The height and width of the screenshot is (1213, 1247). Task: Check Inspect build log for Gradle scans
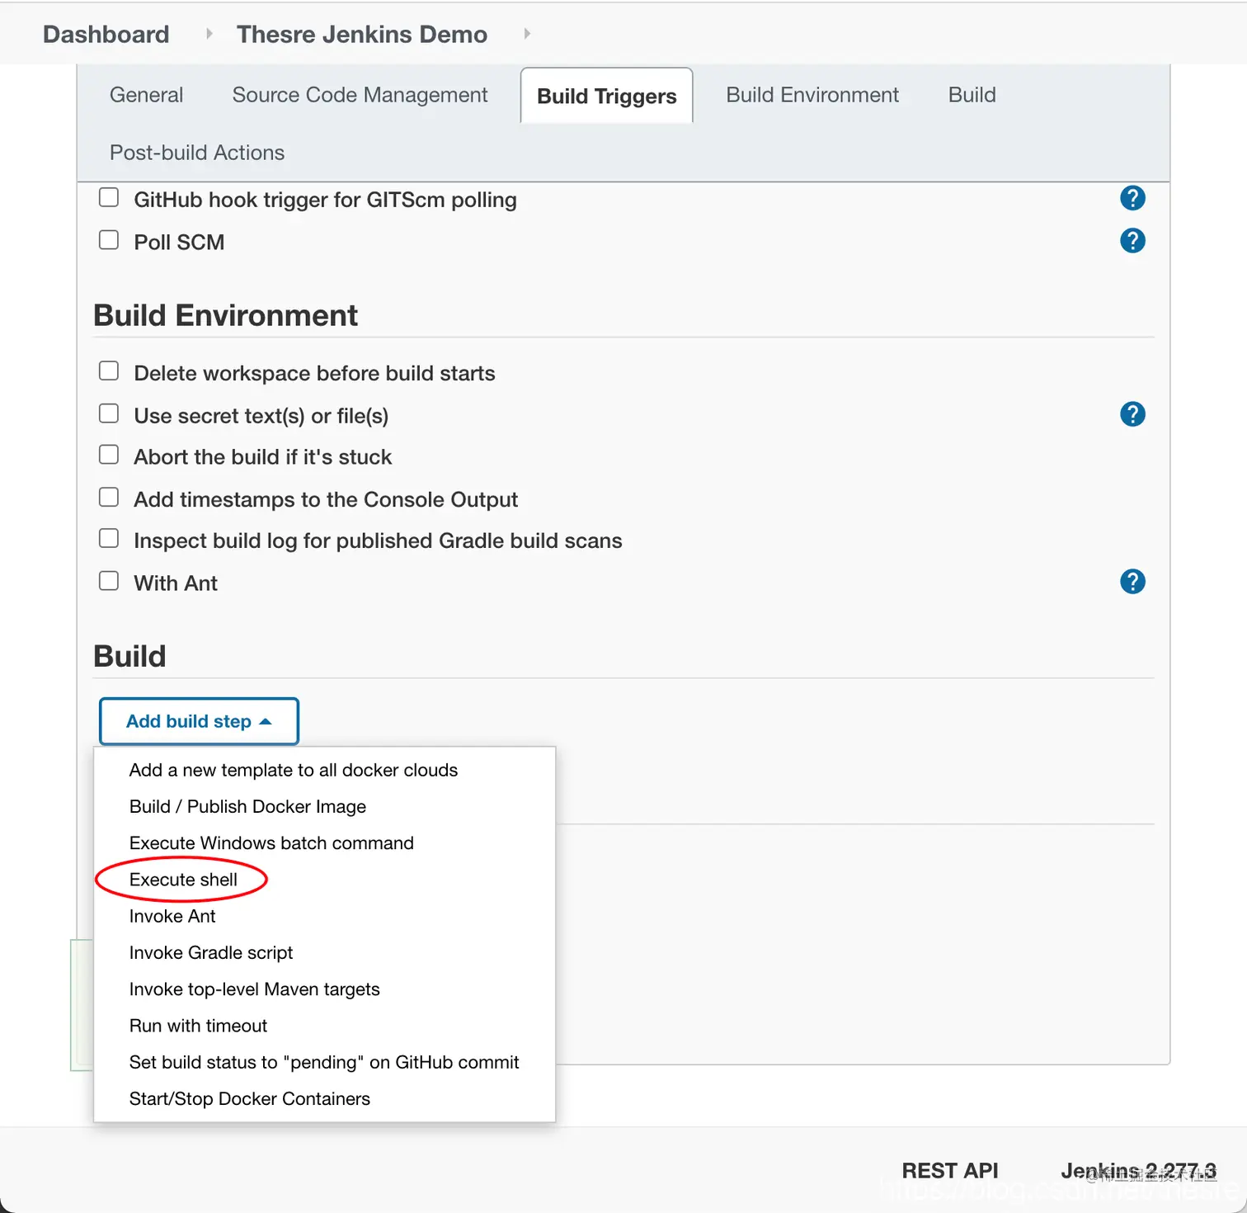[109, 539]
